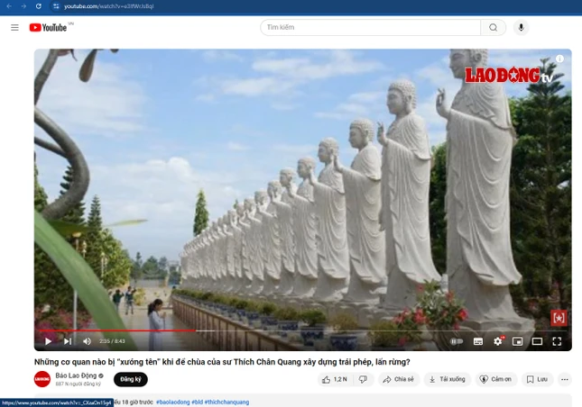Click the verified badge beside Báo Lao Động
Image resolution: width=582 pixels, height=407 pixels.
pyautogui.click(x=101, y=375)
